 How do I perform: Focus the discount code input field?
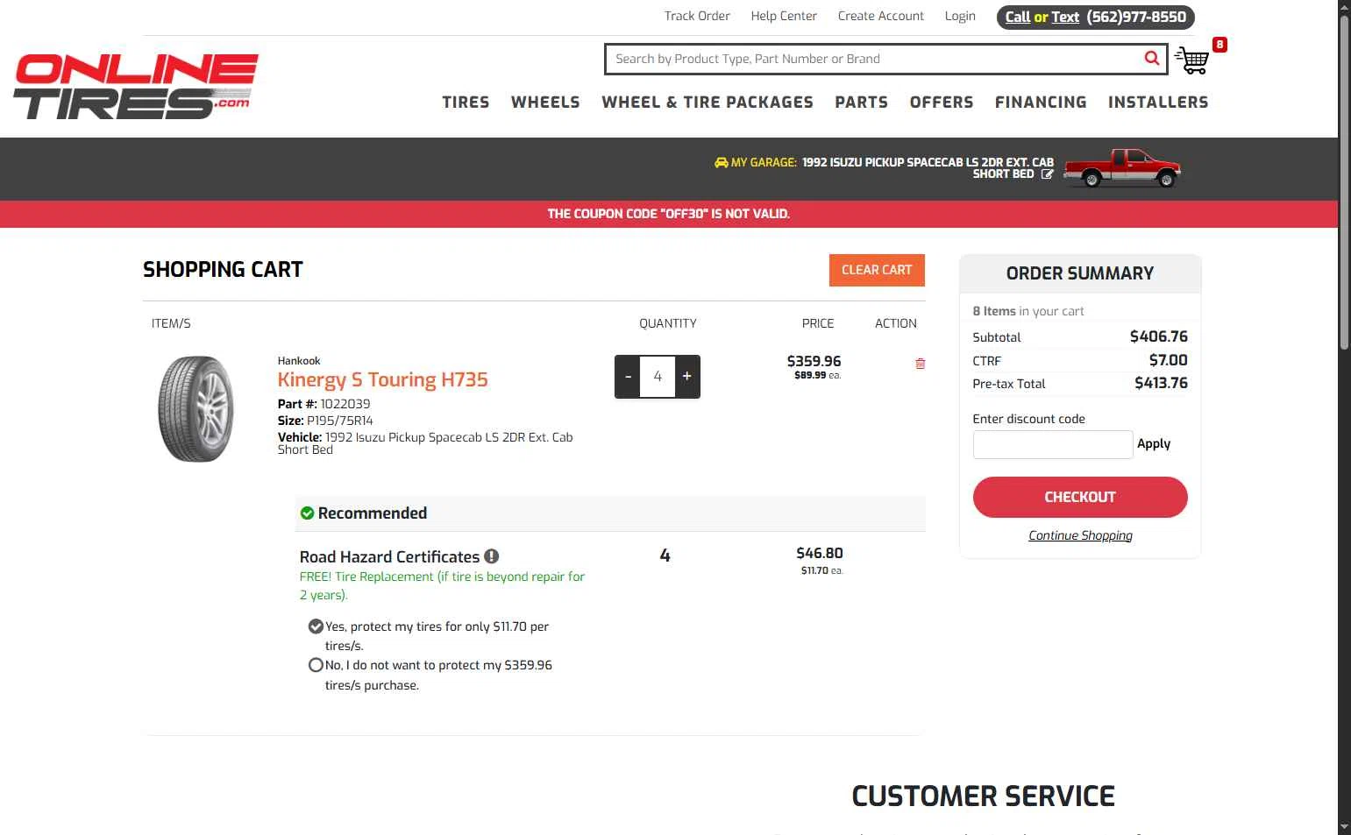click(x=1053, y=444)
